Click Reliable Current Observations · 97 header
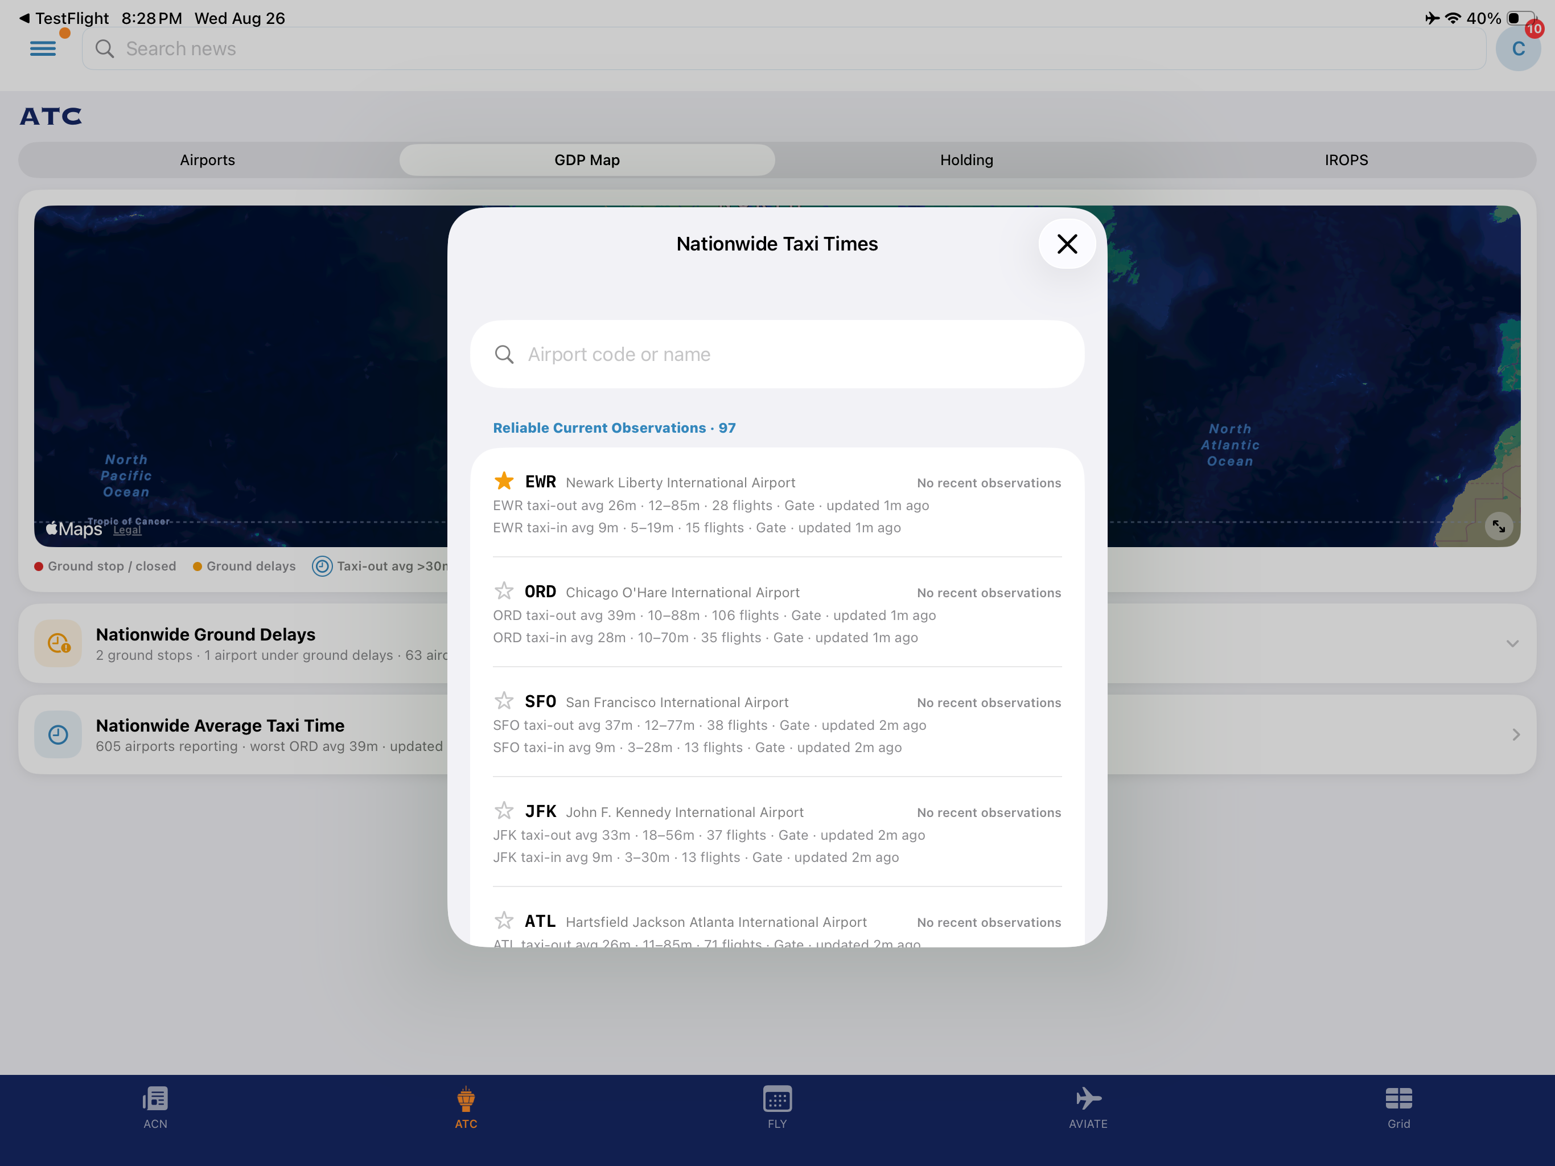The width and height of the screenshot is (1555, 1166). [x=614, y=428]
